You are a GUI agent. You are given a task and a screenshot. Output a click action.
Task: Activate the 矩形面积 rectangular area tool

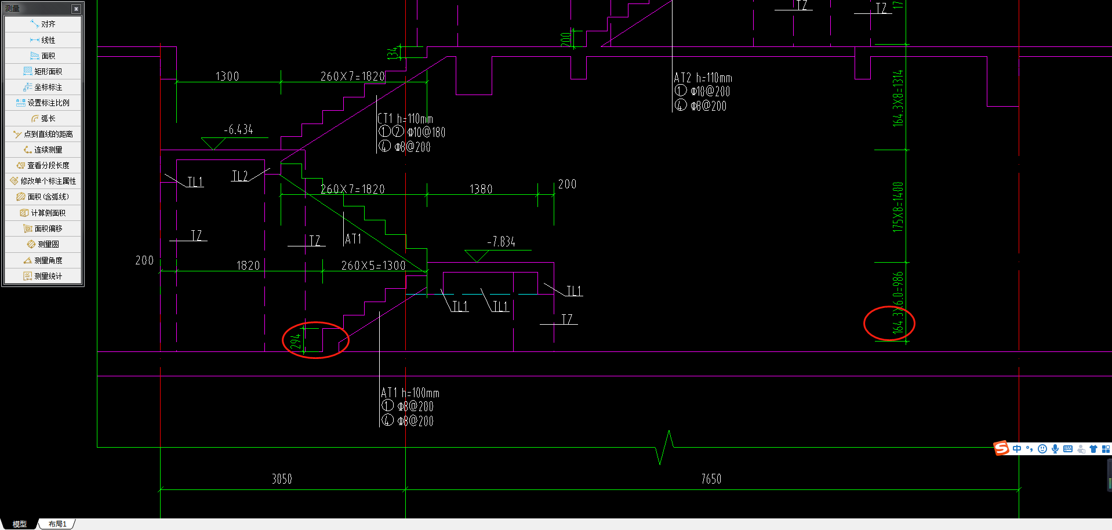click(43, 71)
